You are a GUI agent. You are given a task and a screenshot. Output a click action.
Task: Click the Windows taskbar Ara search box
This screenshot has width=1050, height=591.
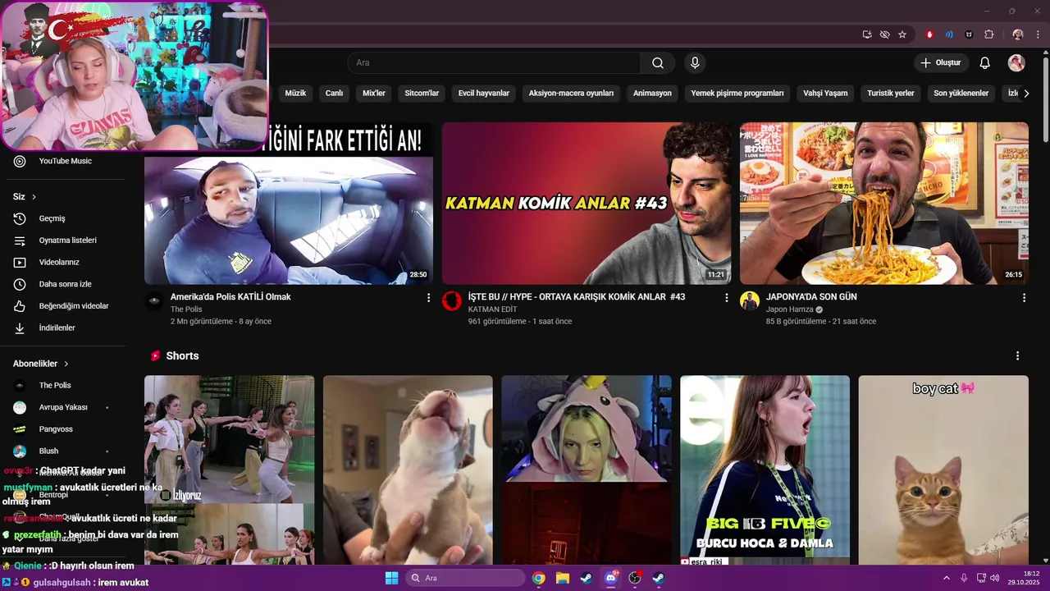click(x=465, y=578)
